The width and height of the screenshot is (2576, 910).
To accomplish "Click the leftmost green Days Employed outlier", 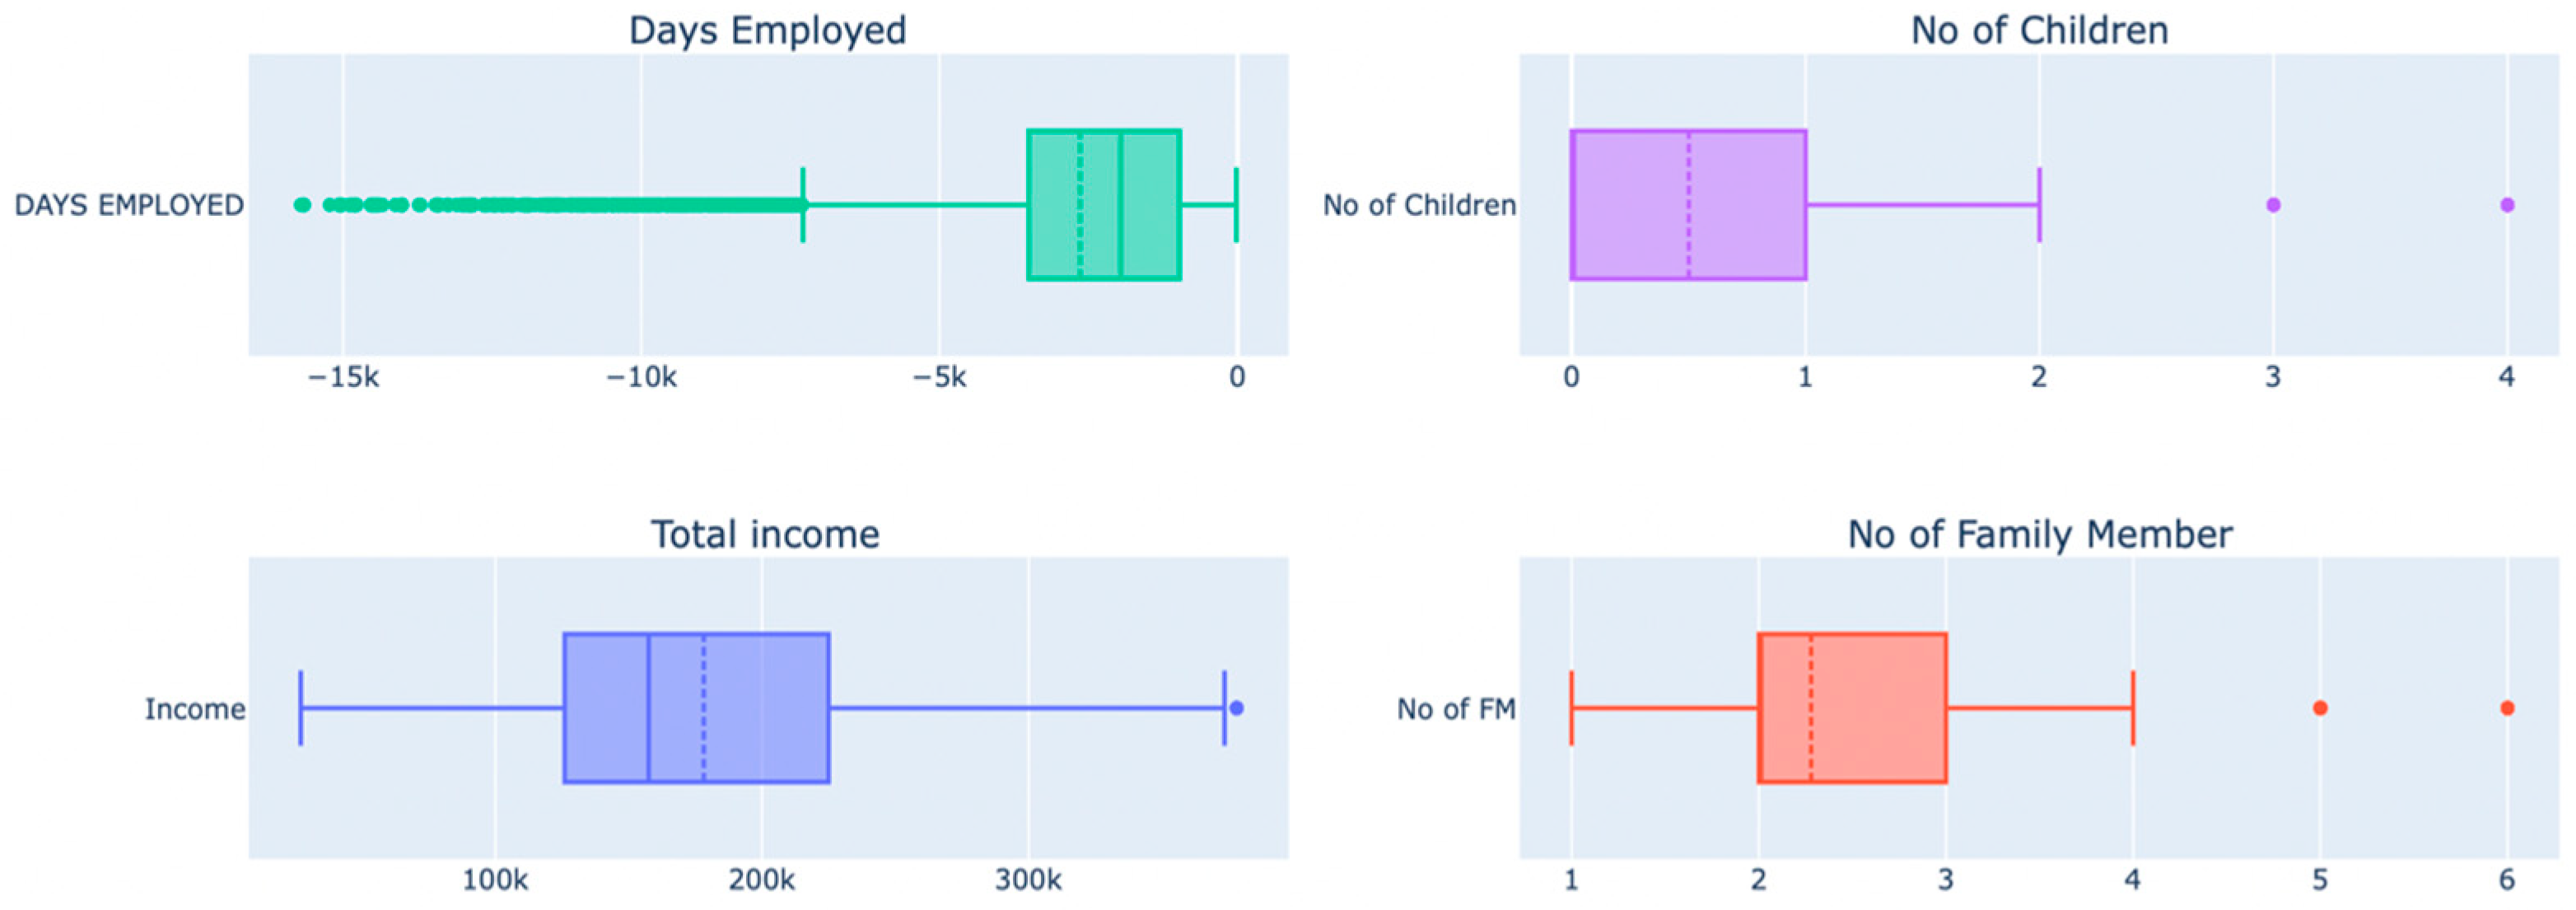I will point(302,205).
